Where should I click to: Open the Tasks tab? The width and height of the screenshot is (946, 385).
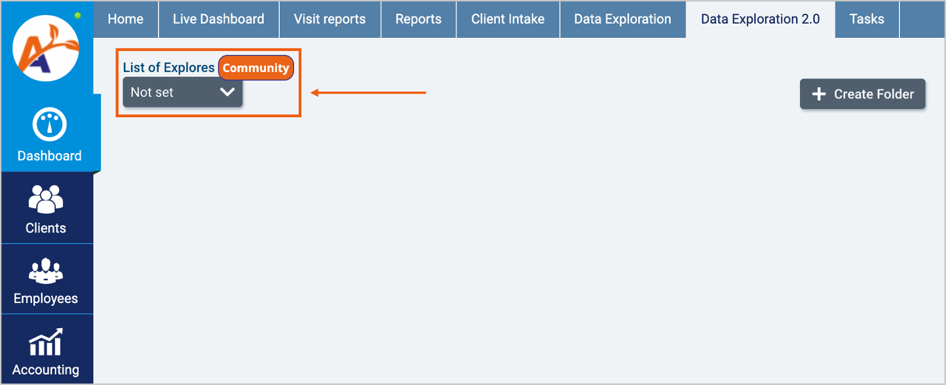point(867,19)
